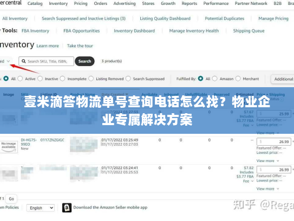Screen dimensions: 294x221
Task: Open the Stores menu
Action: pyautogui.click(x=148, y=4)
